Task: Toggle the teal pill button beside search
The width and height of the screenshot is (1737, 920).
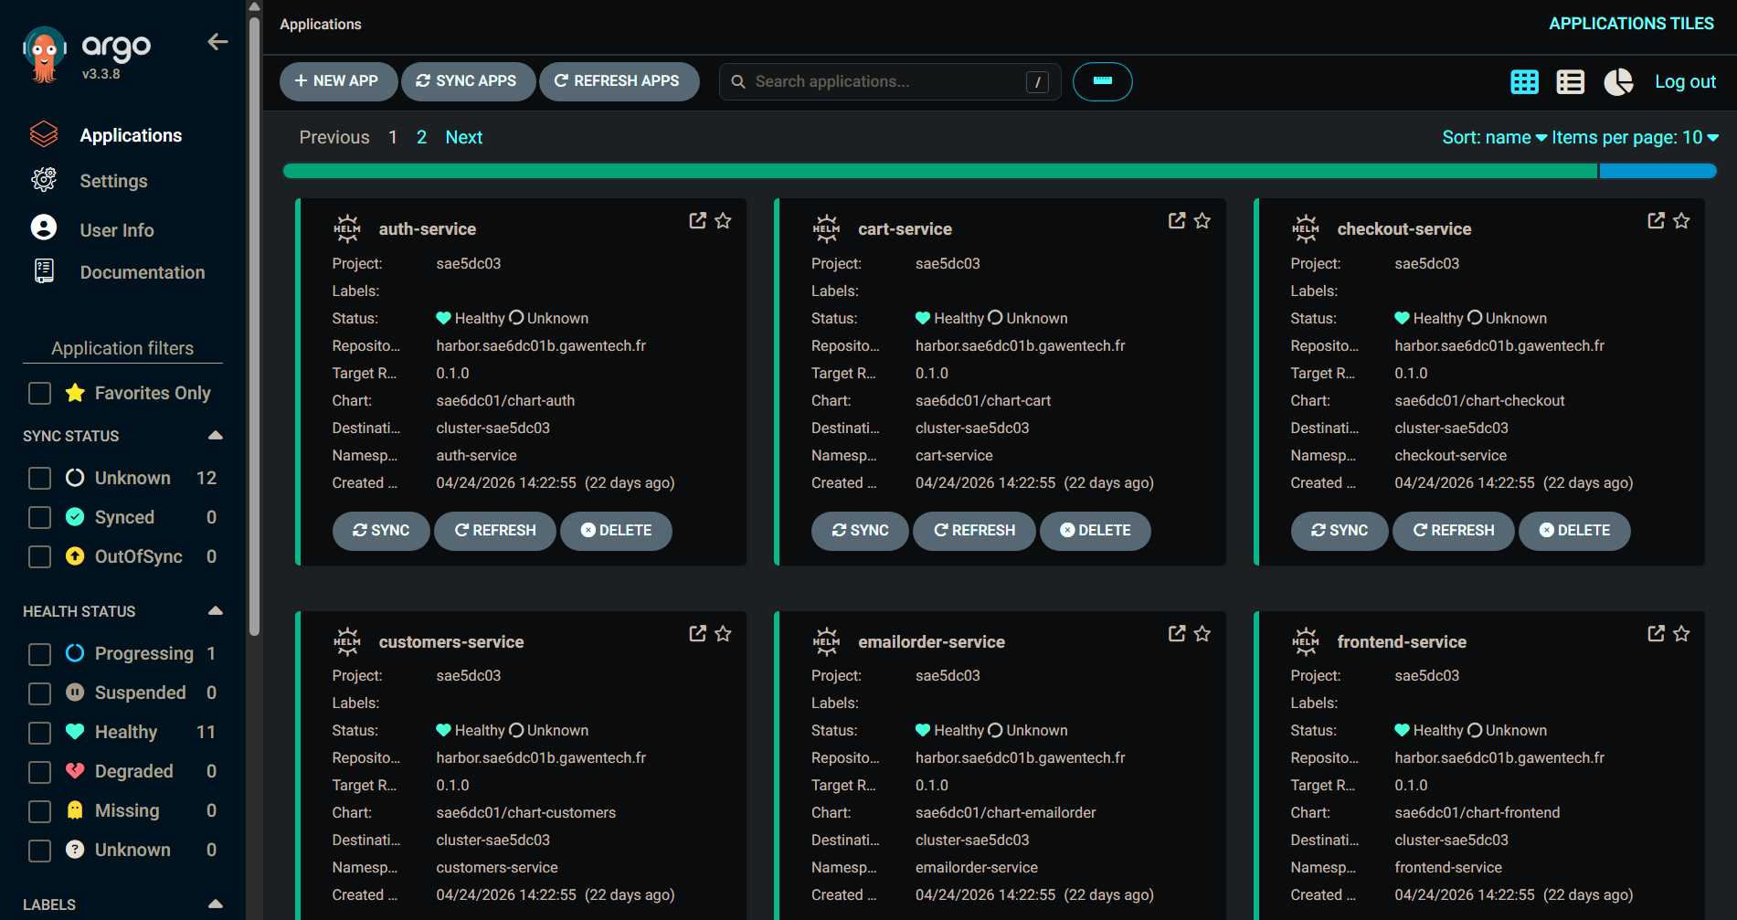Action: pyautogui.click(x=1102, y=81)
